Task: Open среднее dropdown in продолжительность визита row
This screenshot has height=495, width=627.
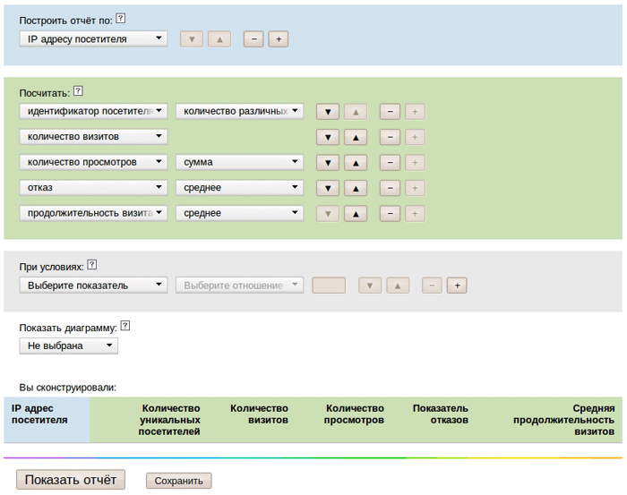Action: point(239,213)
